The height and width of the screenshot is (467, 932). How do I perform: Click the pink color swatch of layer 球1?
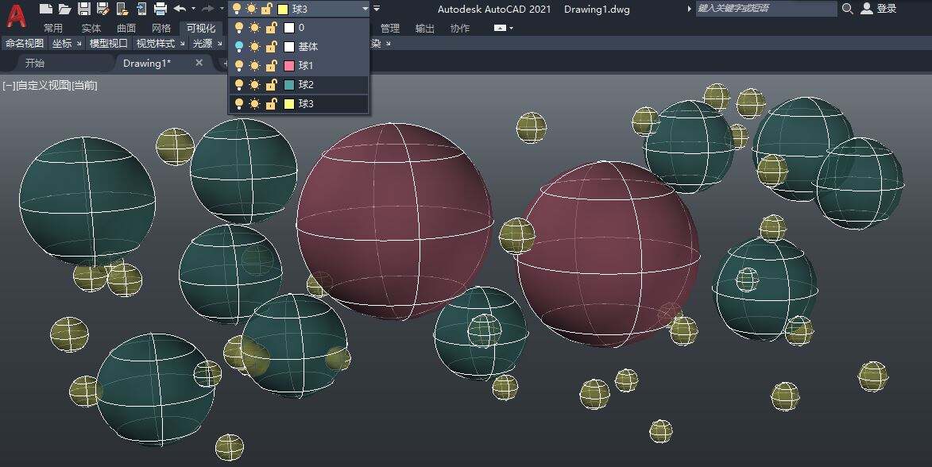[x=289, y=66]
